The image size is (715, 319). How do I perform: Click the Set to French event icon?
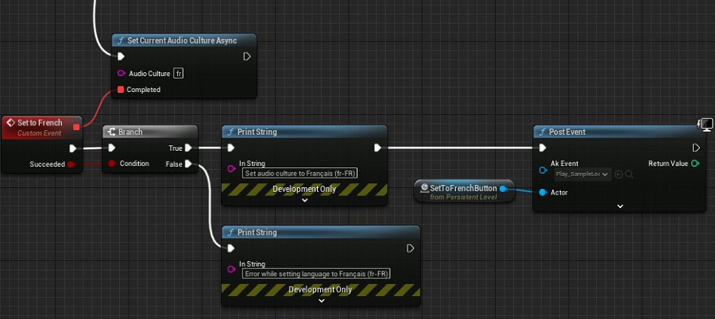click(x=10, y=123)
